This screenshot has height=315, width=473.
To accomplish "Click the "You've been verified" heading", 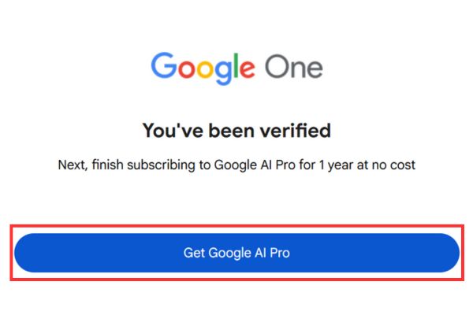I will coord(236,130).
